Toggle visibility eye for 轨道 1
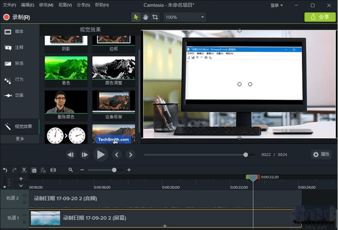 click(x=25, y=215)
